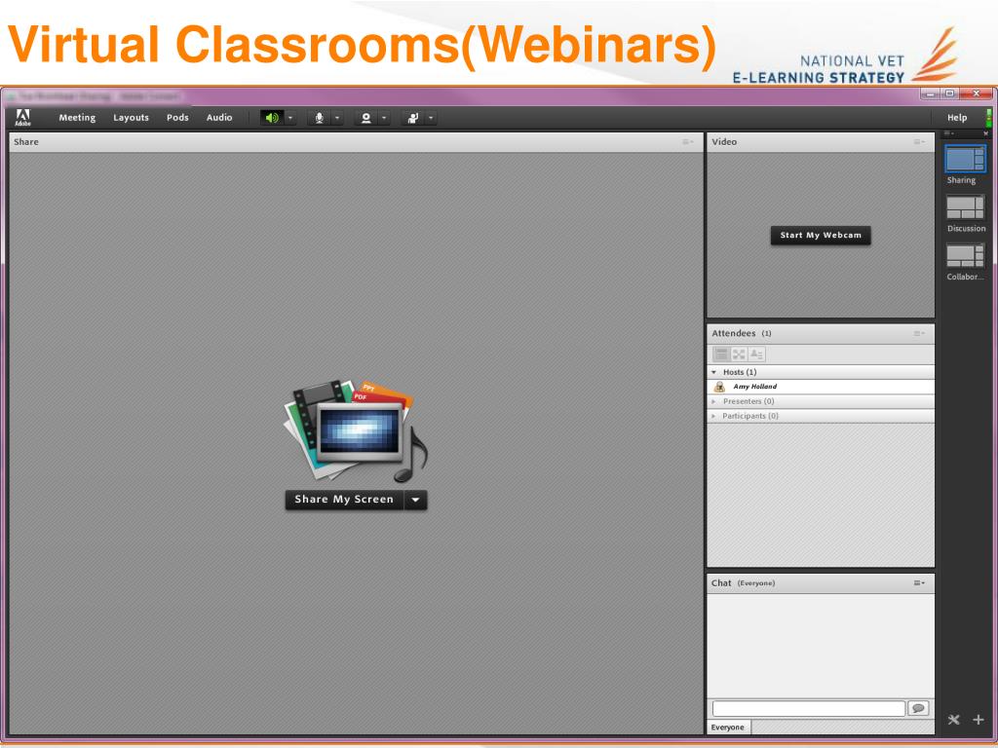
Task: Open the Share My Screen dropdown arrow
Action: [x=415, y=500]
